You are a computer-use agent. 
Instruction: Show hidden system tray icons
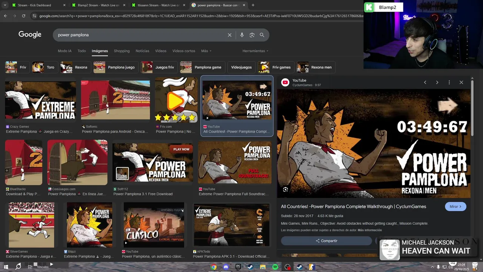coord(432,267)
